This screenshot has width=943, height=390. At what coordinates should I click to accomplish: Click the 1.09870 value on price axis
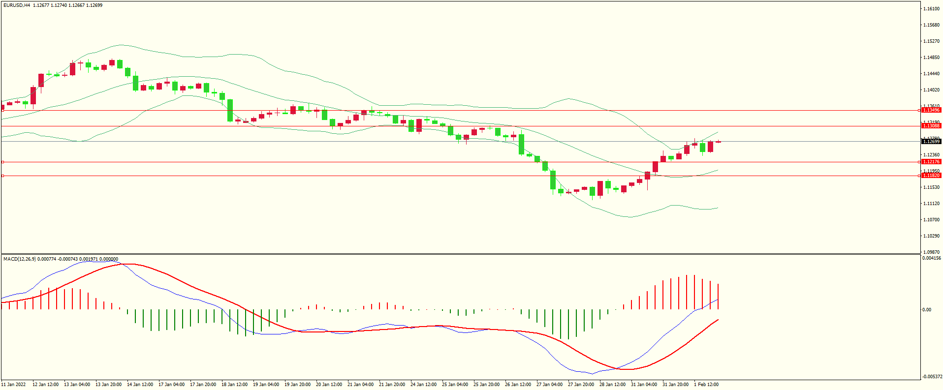point(931,252)
